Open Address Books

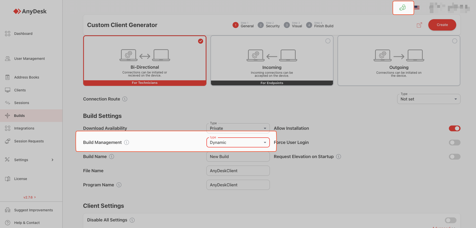[26, 77]
